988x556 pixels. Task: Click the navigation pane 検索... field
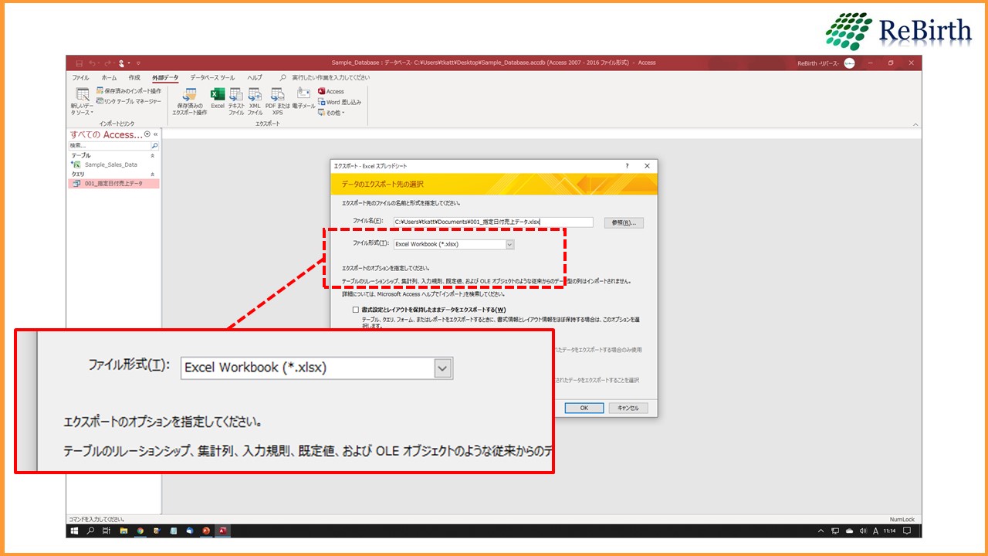(x=110, y=145)
